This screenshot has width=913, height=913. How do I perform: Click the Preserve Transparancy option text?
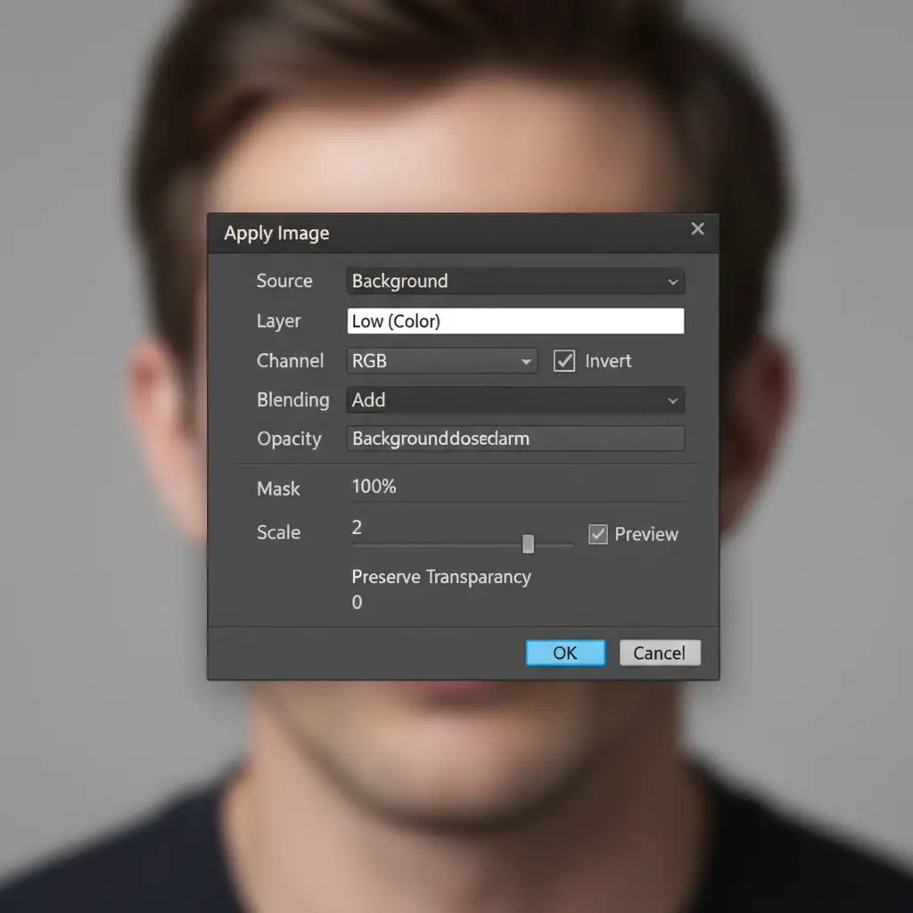click(x=440, y=577)
